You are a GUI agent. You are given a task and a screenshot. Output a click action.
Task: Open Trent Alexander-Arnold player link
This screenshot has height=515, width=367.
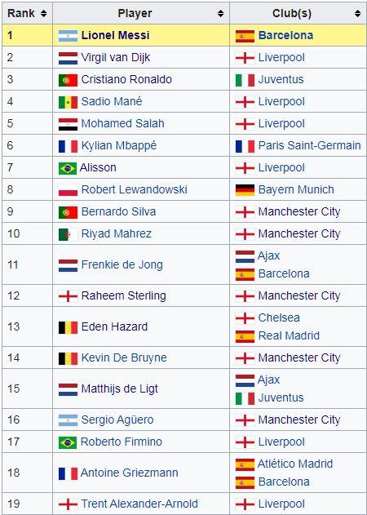[x=139, y=504]
